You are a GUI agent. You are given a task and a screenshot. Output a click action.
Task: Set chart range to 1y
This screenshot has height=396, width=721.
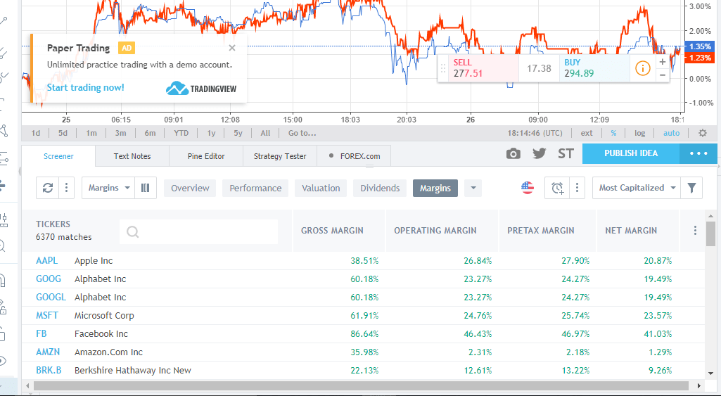pos(211,133)
